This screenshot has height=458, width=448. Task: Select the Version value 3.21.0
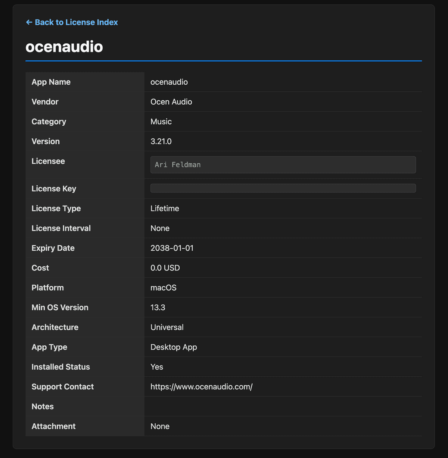(x=161, y=141)
